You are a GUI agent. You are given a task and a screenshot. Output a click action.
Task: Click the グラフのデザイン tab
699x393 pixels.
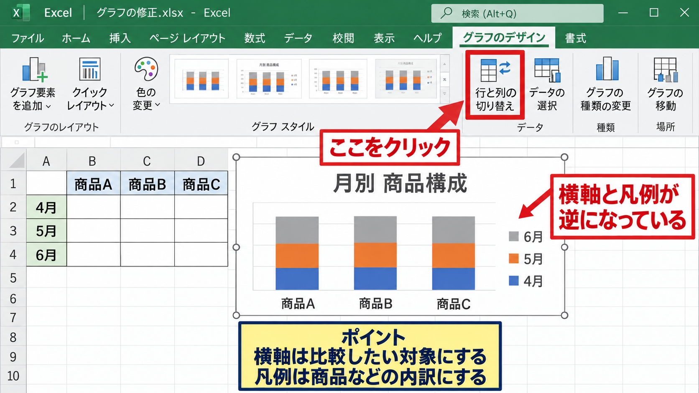pyautogui.click(x=504, y=38)
